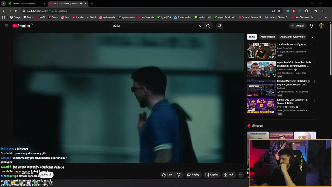Open the Amerikalı Aynasız channel link
Viewport: 332px width, 187px height.
pyautogui.click(x=285, y=70)
